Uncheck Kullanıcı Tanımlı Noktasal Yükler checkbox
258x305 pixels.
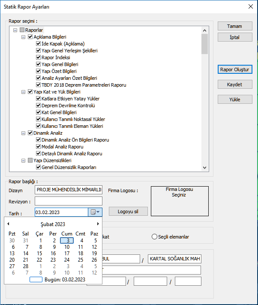pos(38,119)
